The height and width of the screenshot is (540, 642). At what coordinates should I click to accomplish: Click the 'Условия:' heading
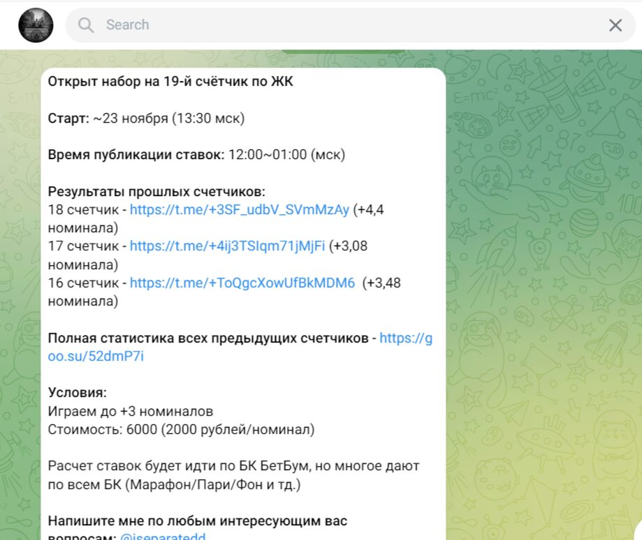click(x=77, y=392)
